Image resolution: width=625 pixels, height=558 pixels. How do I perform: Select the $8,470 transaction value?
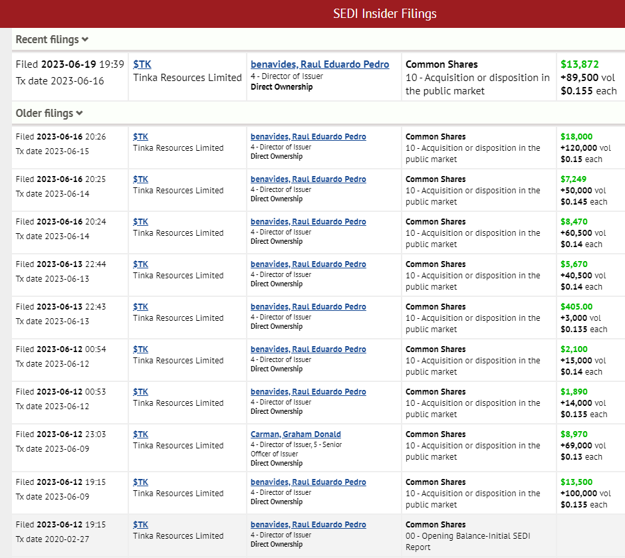coord(574,222)
